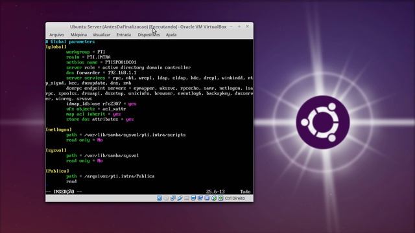The height and width of the screenshot is (233, 415).
Task: Click the [netlogon] section header
Action: [59, 129]
